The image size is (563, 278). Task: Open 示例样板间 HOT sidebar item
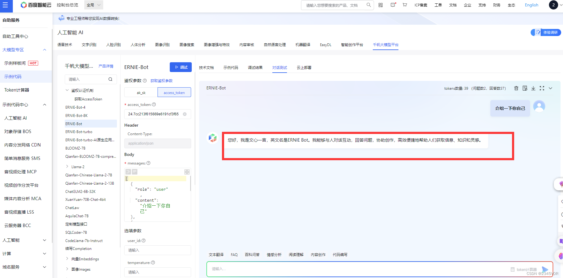(x=21, y=63)
